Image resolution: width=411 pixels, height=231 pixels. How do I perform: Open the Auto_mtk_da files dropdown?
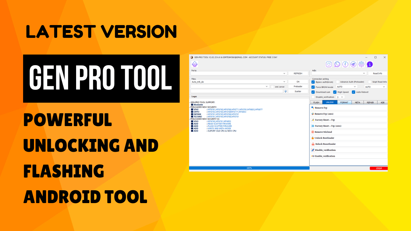click(x=239, y=82)
